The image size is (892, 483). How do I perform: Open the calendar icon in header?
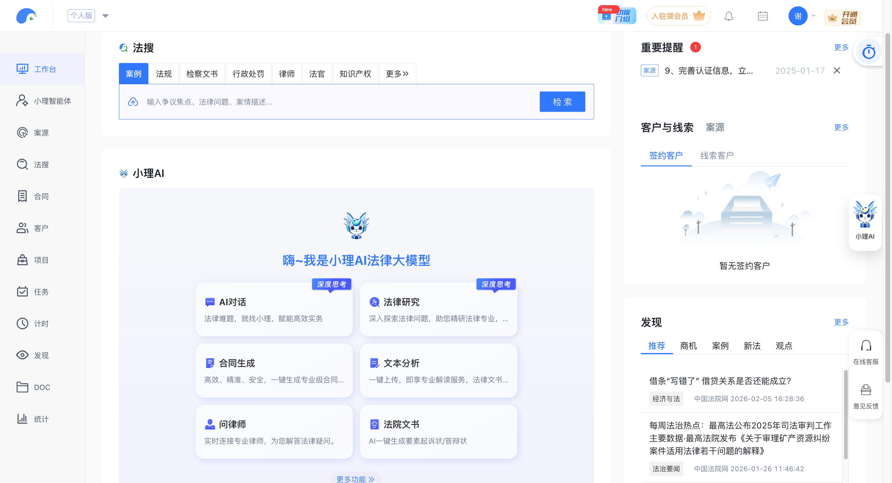762,16
